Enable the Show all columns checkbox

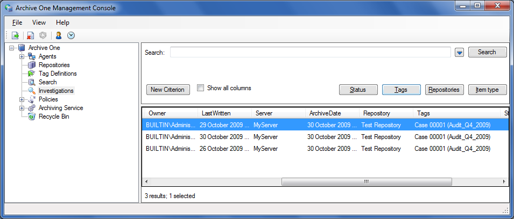click(x=201, y=88)
